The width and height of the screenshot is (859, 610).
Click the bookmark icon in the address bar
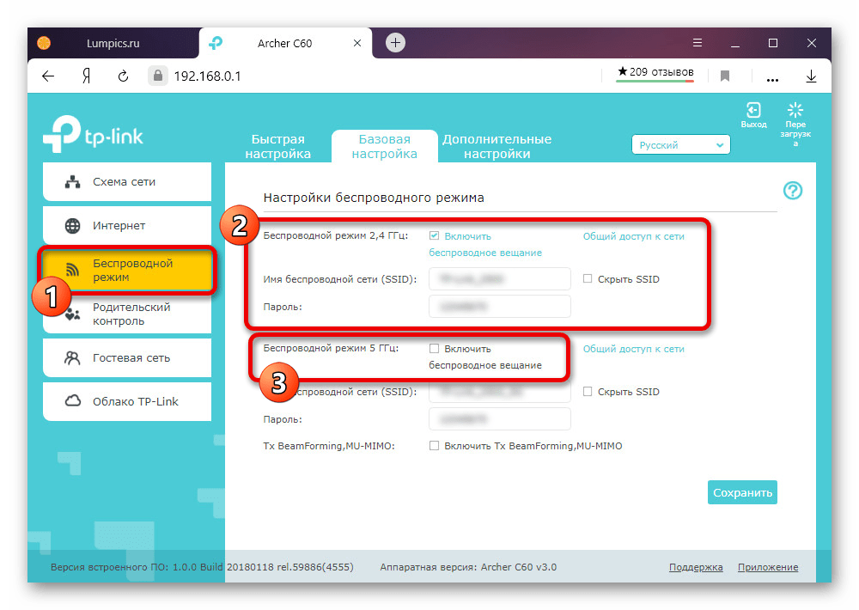click(x=725, y=76)
